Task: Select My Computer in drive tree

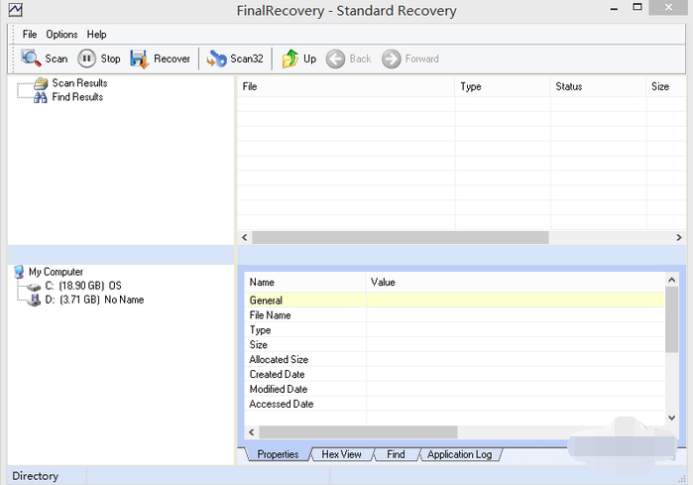Action: click(x=56, y=272)
